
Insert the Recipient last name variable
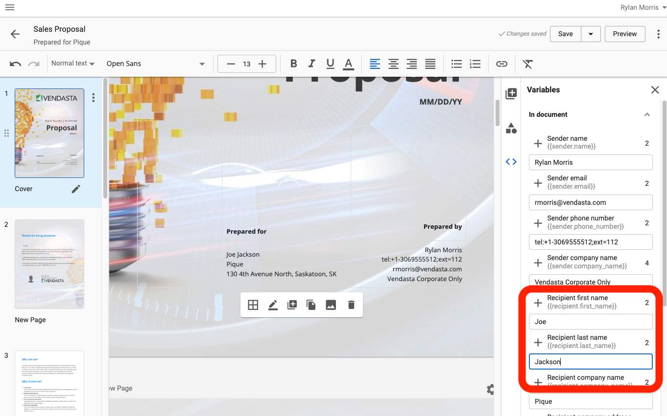[x=538, y=342]
